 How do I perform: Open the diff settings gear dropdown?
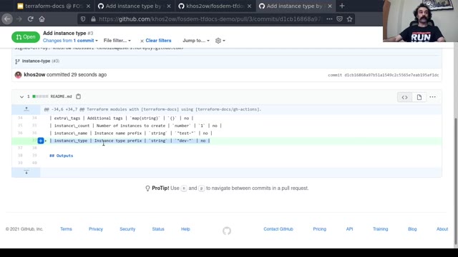(x=220, y=41)
